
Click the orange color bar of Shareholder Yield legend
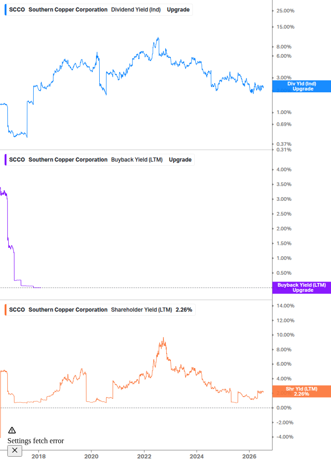tap(6, 310)
